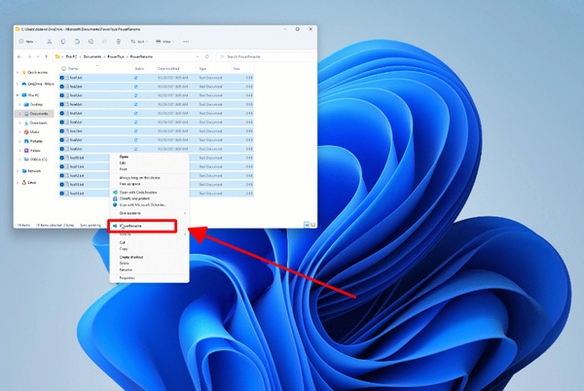
Task: Click the Code Insiders icon in context menu
Action: coord(115,193)
